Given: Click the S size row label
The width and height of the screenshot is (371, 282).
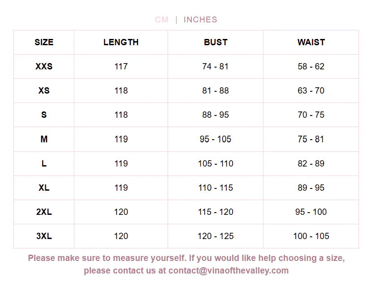Looking at the screenshot, I should [44, 115].
